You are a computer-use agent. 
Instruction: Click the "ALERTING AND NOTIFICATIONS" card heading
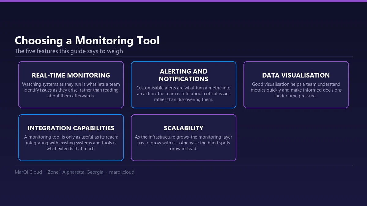click(183, 75)
